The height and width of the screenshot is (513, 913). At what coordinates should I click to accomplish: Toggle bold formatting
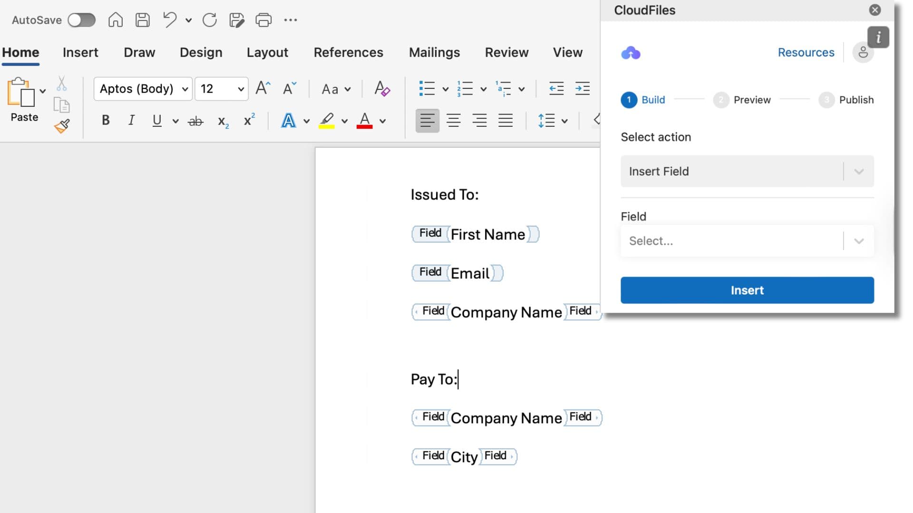[105, 120]
